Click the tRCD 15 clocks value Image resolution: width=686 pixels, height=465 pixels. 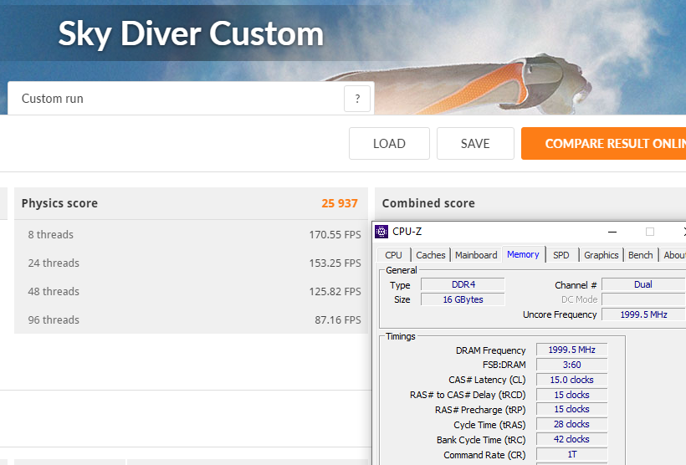tap(572, 395)
